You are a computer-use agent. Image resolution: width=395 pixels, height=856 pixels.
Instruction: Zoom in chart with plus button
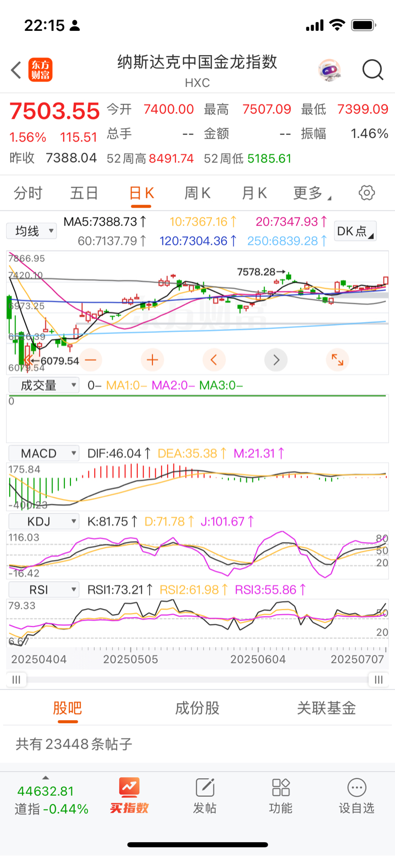pyautogui.click(x=152, y=360)
